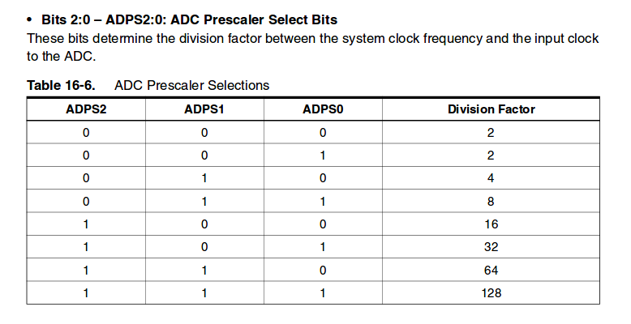Image resolution: width=631 pixels, height=324 pixels.
Task: Click the ADPS2 column header
Action: pos(86,109)
